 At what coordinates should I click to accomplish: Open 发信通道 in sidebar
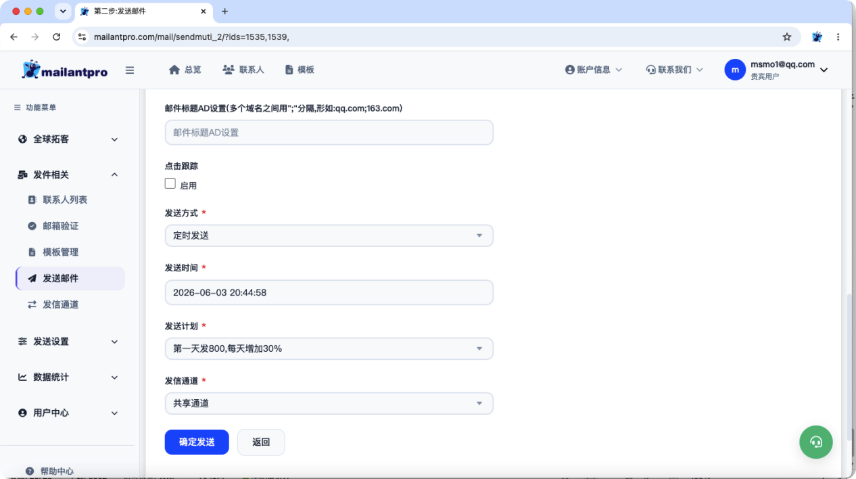[x=61, y=304]
